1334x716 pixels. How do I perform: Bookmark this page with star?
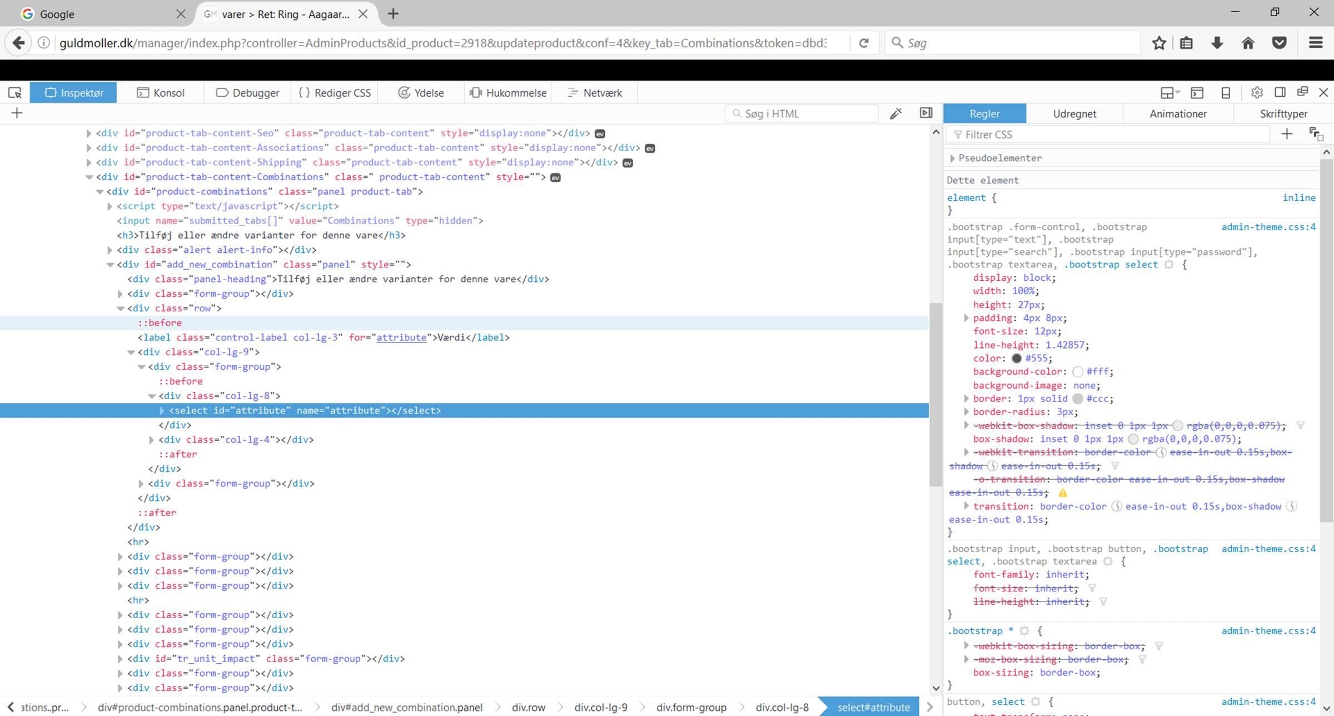1159,43
